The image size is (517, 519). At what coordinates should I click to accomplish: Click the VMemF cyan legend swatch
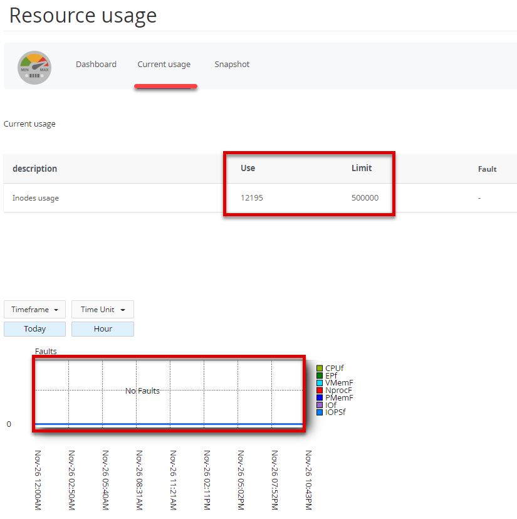pos(320,383)
